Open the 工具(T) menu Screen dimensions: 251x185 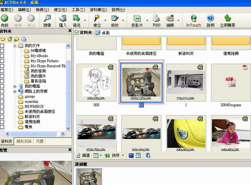tap(78, 9)
